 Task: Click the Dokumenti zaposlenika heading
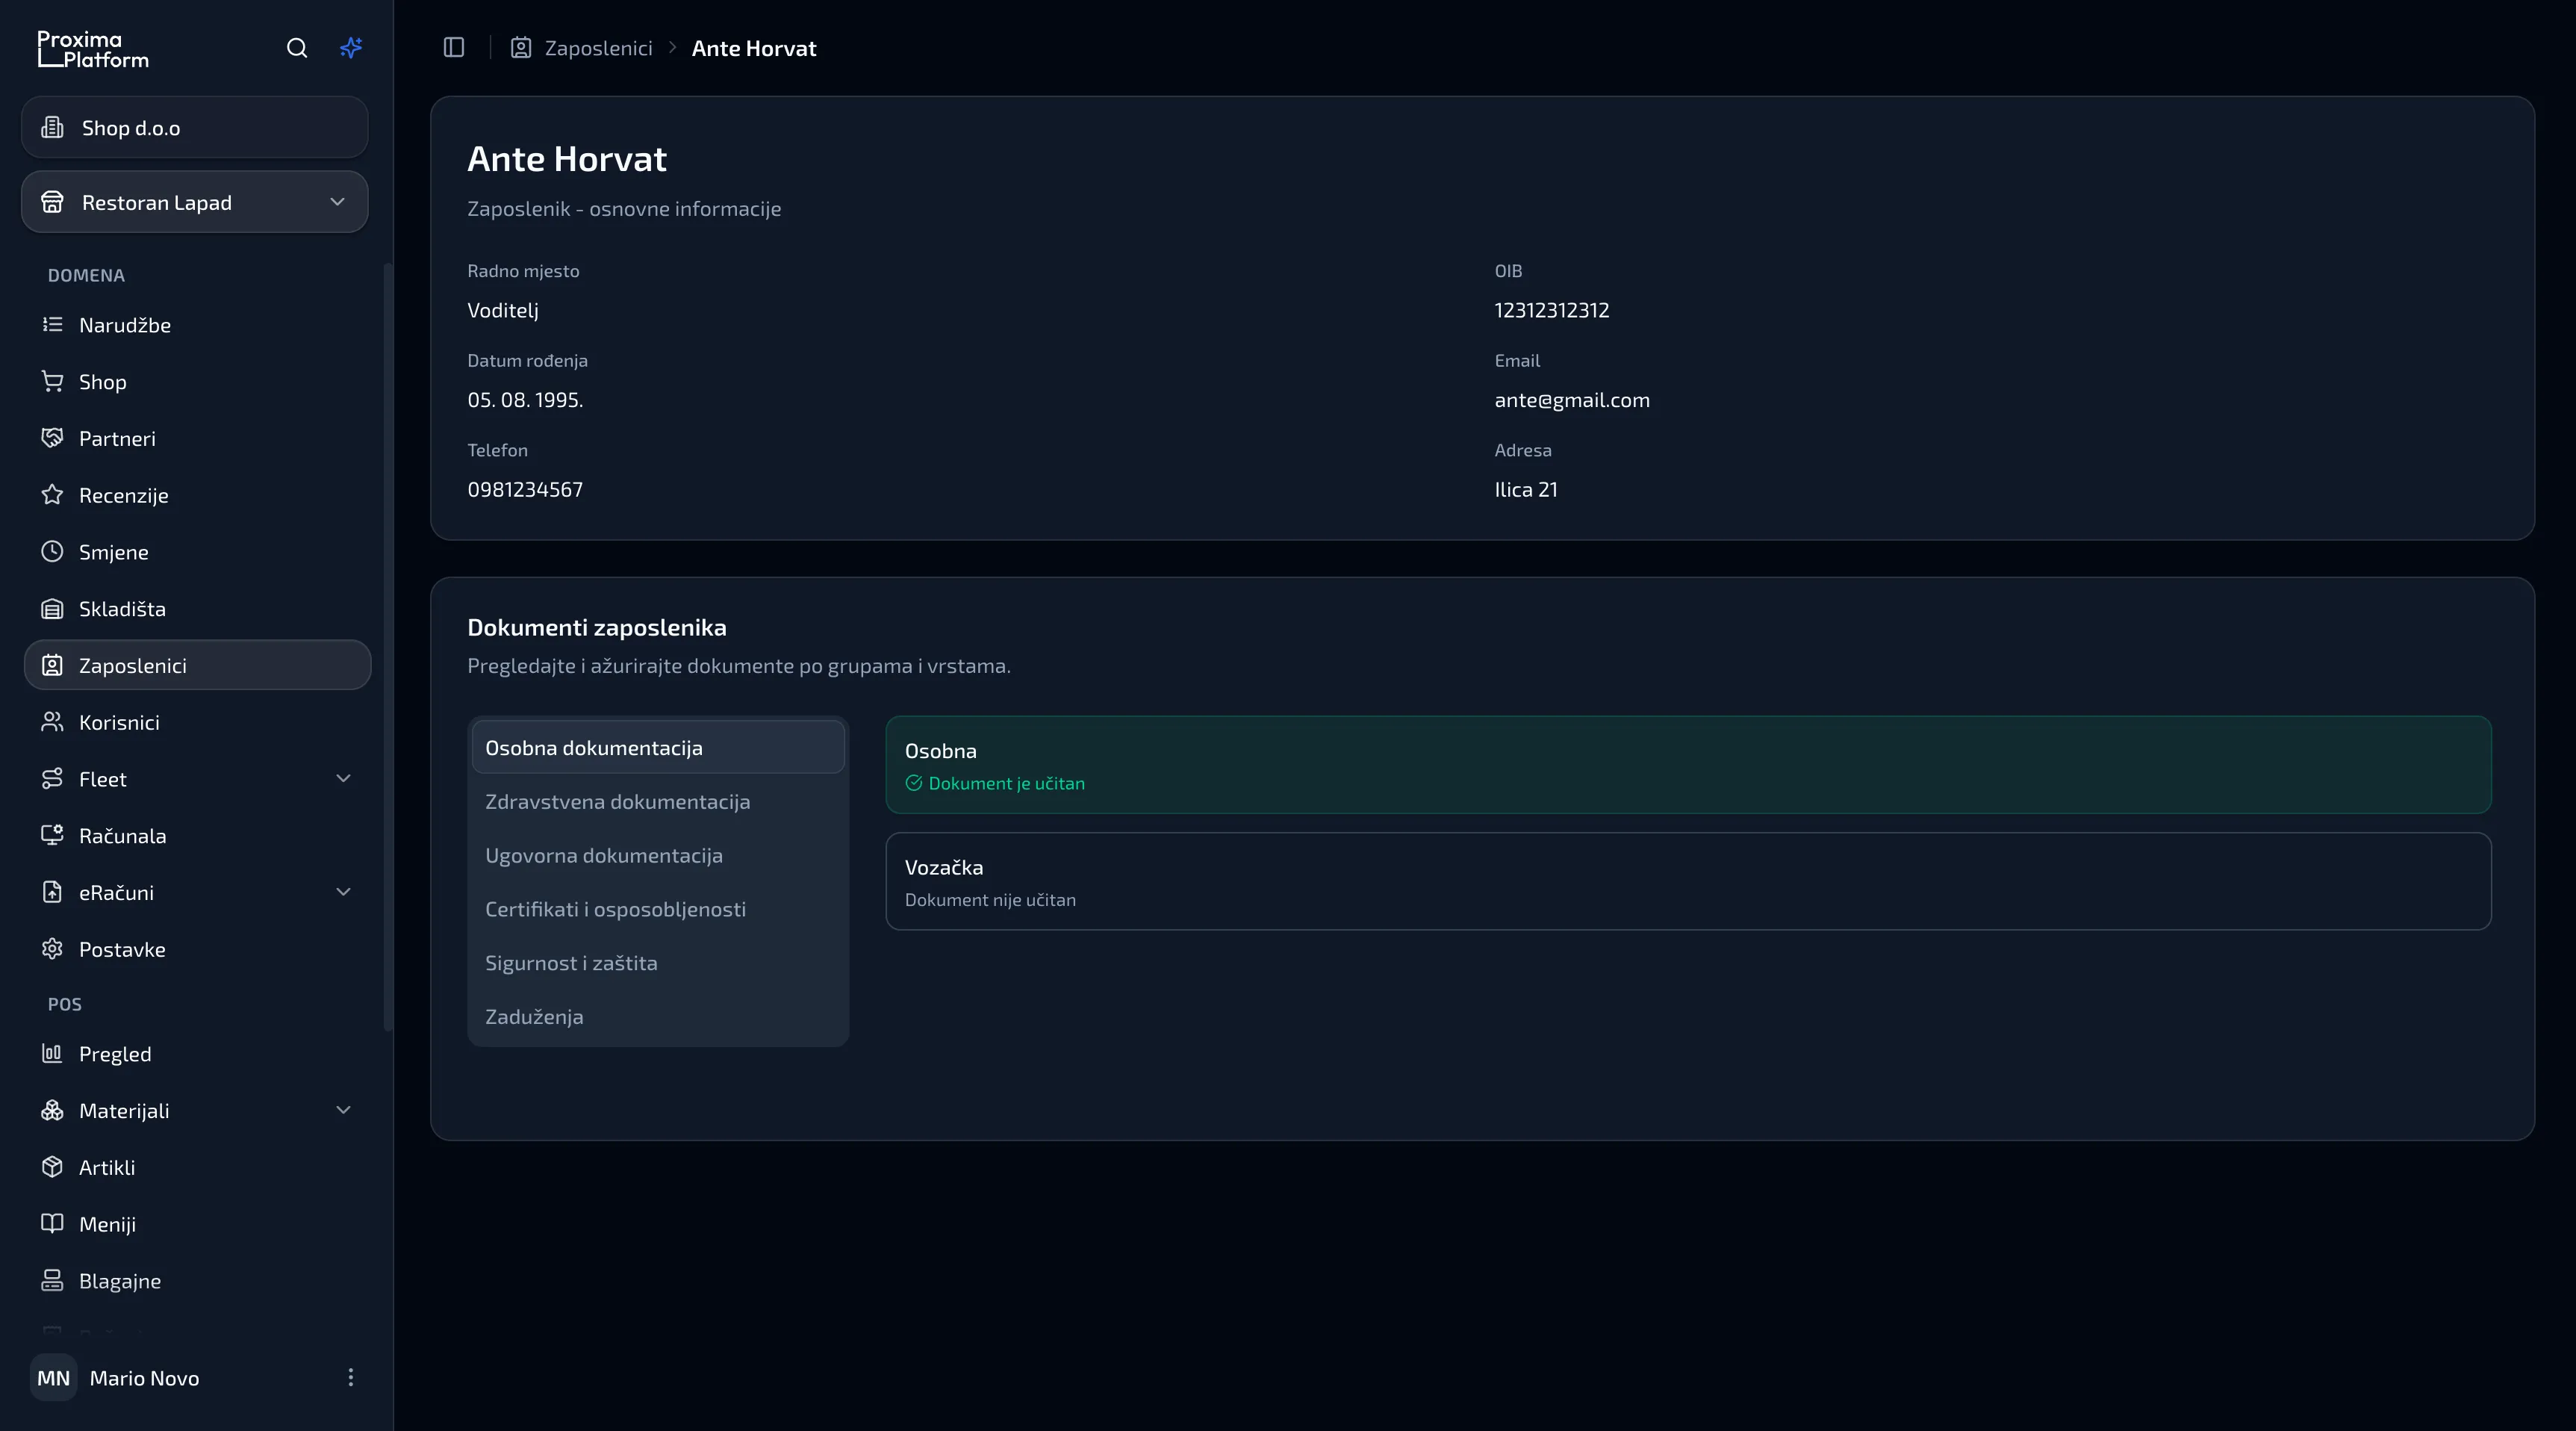[x=597, y=627]
